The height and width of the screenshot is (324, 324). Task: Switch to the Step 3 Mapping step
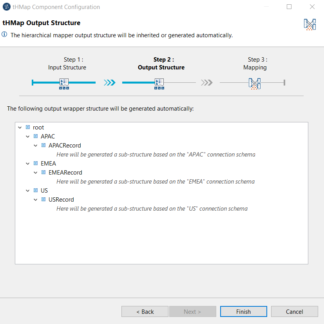255,63
